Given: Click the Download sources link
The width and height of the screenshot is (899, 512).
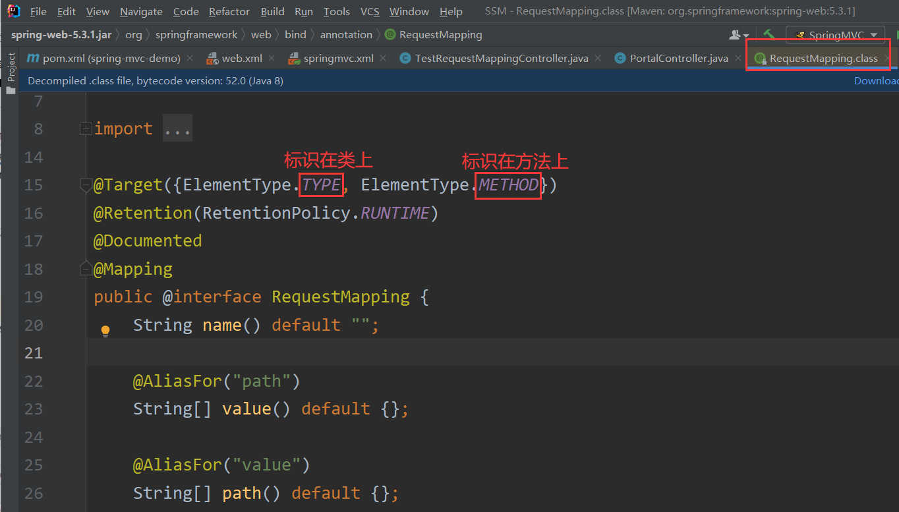Looking at the screenshot, I should click(877, 81).
